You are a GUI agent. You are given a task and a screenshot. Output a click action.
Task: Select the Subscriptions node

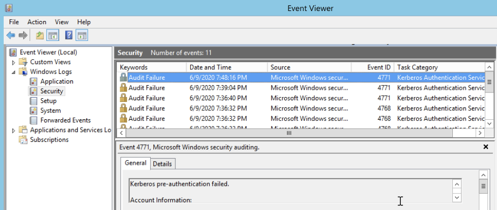49,140
